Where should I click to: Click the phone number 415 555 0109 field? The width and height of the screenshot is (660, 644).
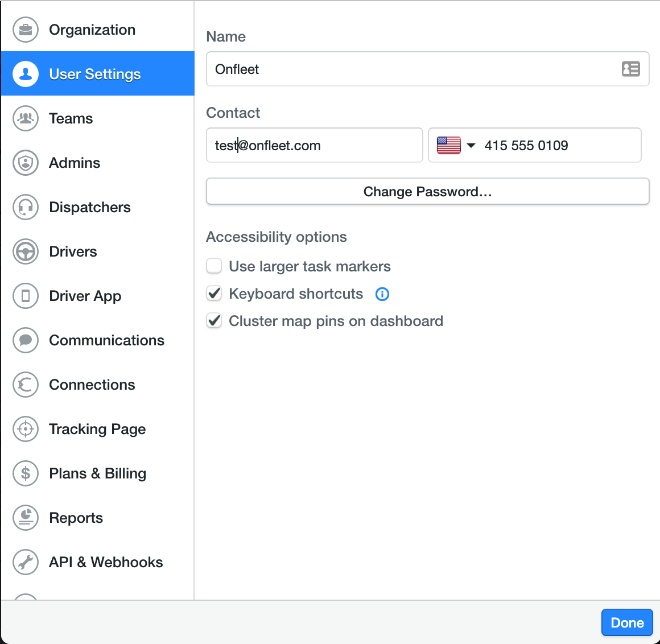(535, 145)
